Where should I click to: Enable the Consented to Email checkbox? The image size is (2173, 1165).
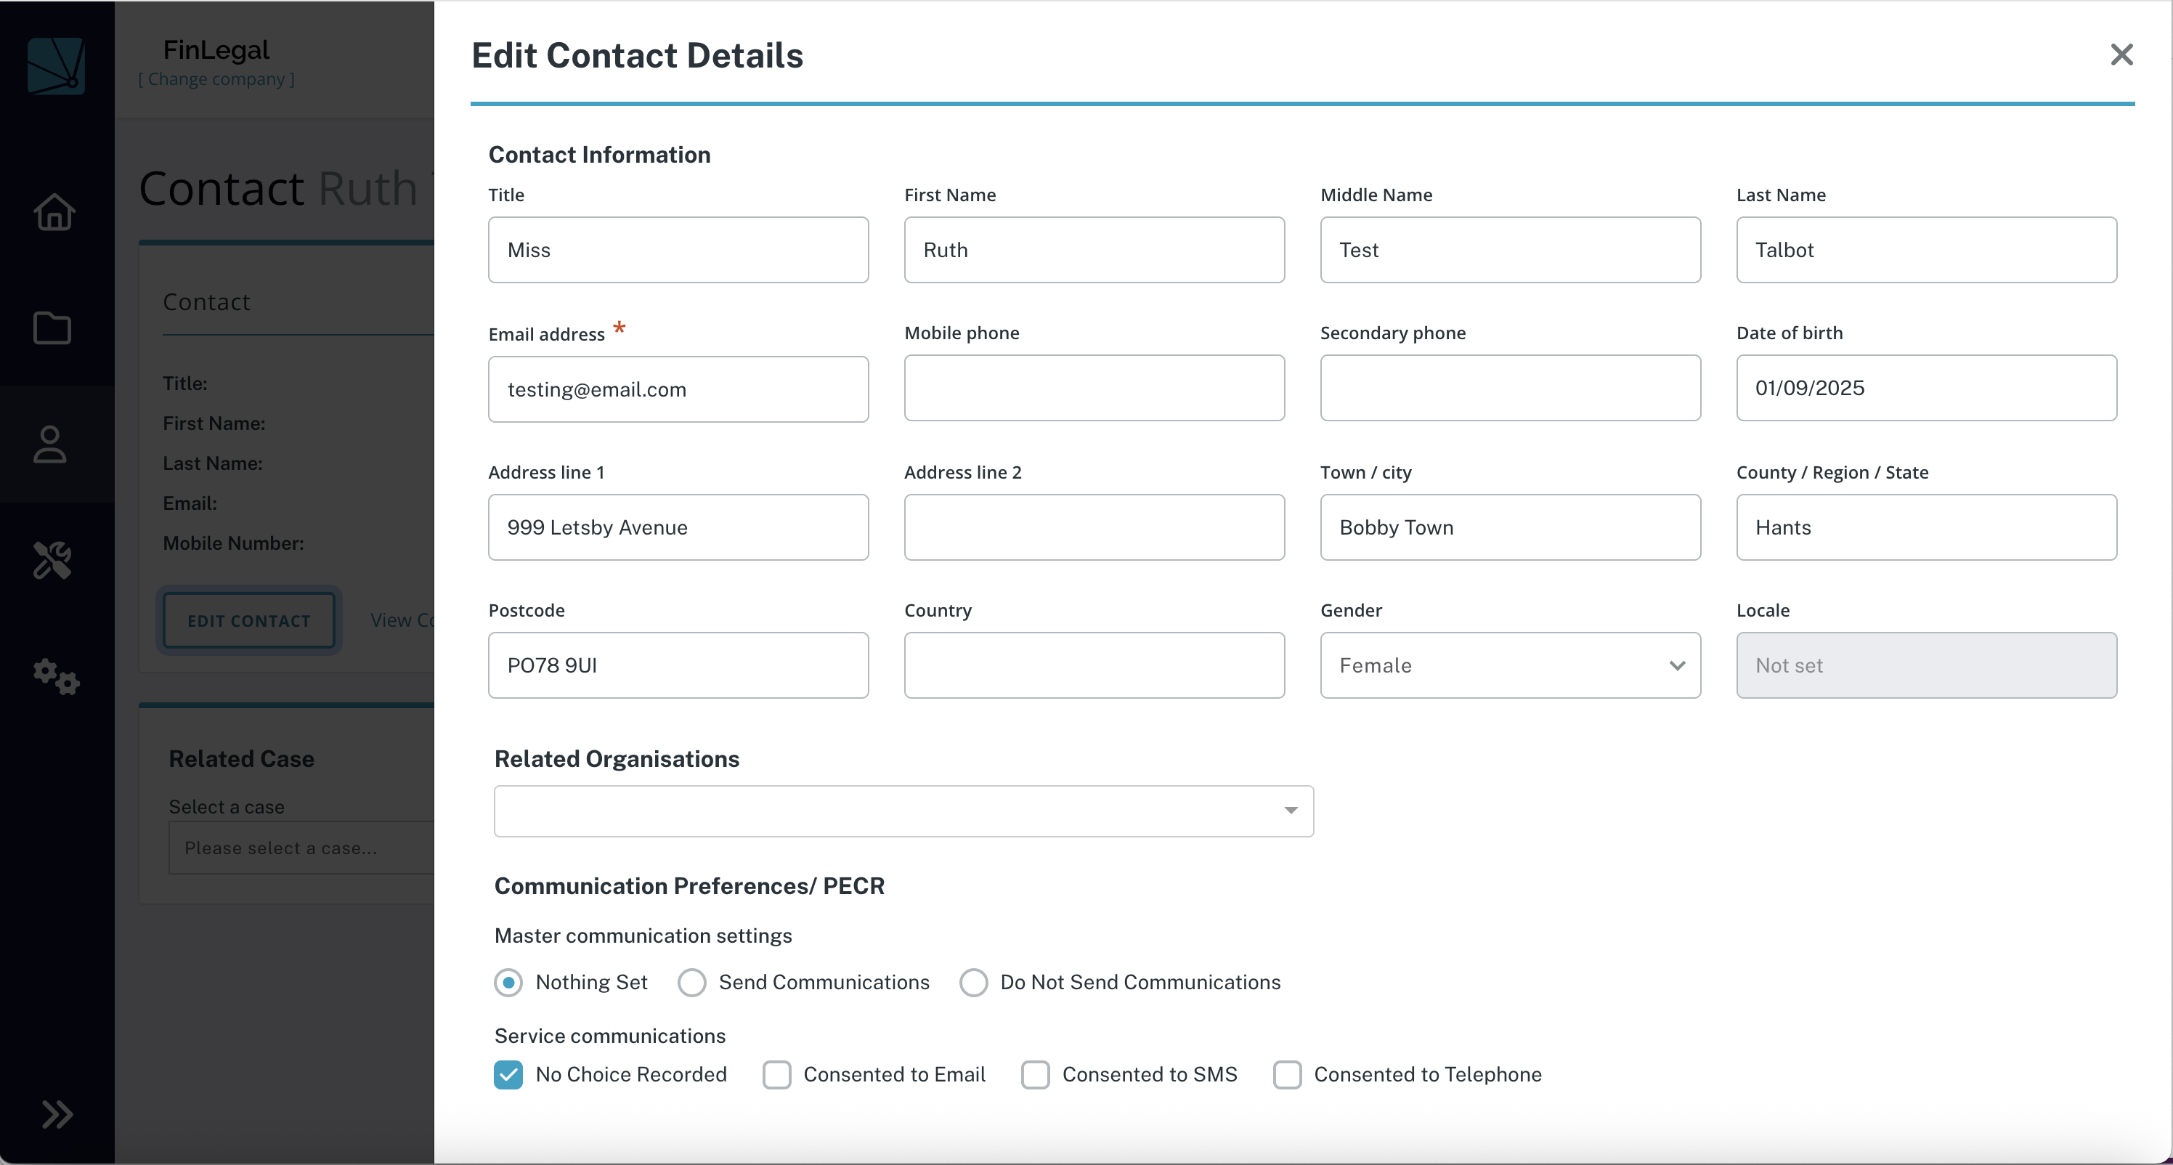[x=776, y=1074]
